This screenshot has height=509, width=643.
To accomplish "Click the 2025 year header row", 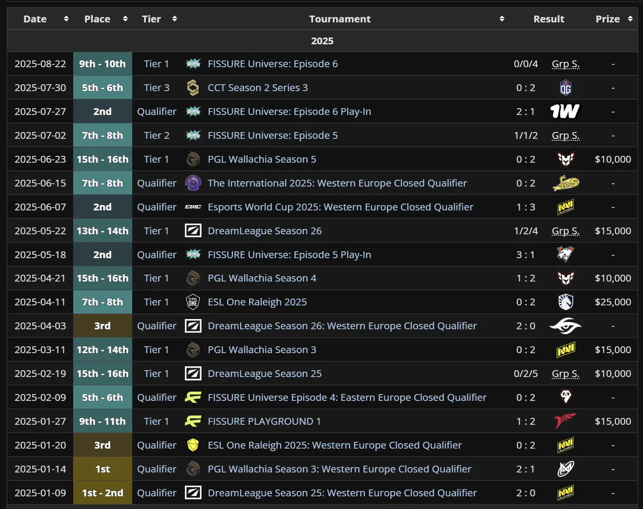I will point(322,41).
